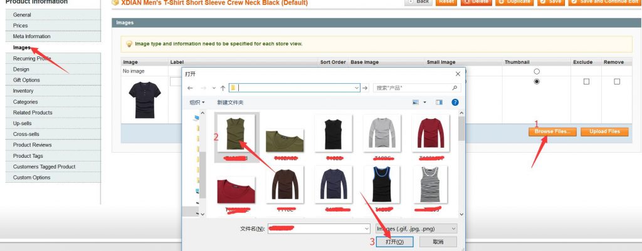The width and height of the screenshot is (642, 251).
Task: Select the gray long-sleeve shirt thumbnail
Action: tap(382, 133)
